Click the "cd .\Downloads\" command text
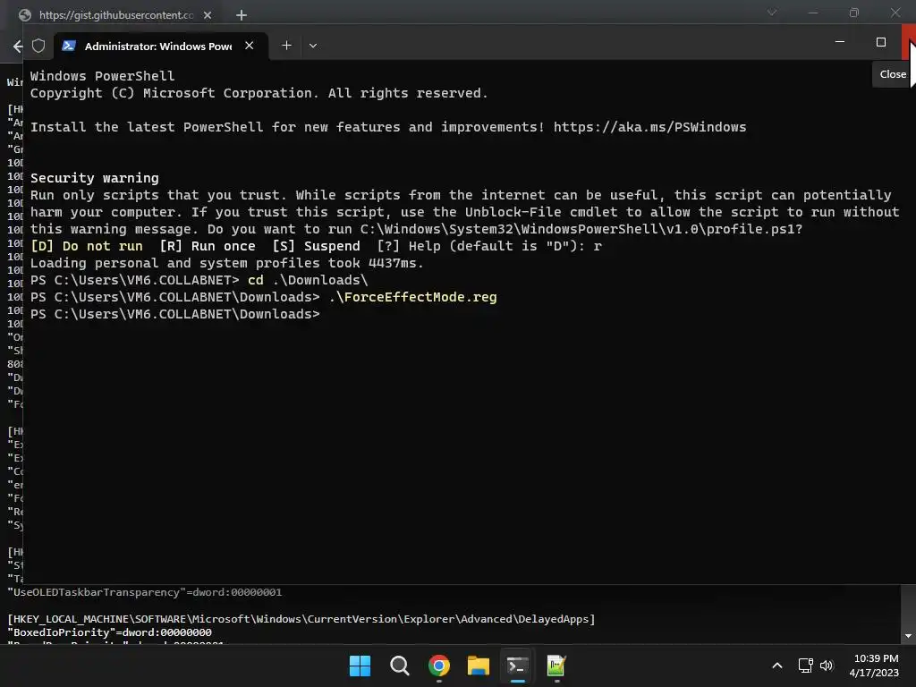This screenshot has width=916, height=687. tap(308, 280)
